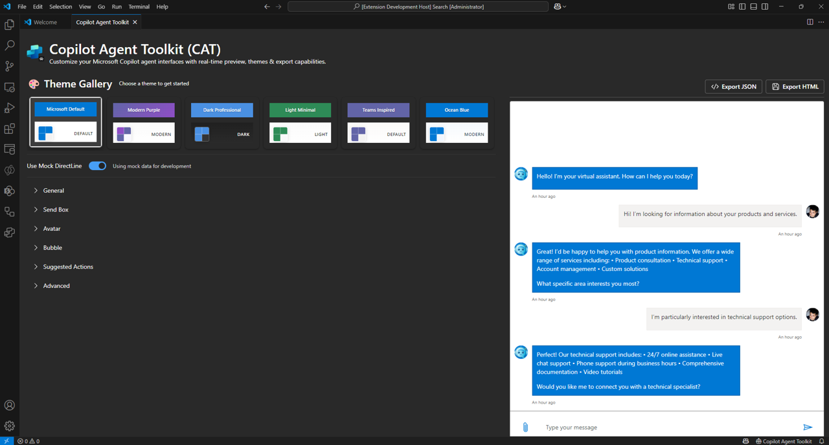The width and height of the screenshot is (829, 445).
Task: Select the Modern Purple theme card
Action: 144,122
